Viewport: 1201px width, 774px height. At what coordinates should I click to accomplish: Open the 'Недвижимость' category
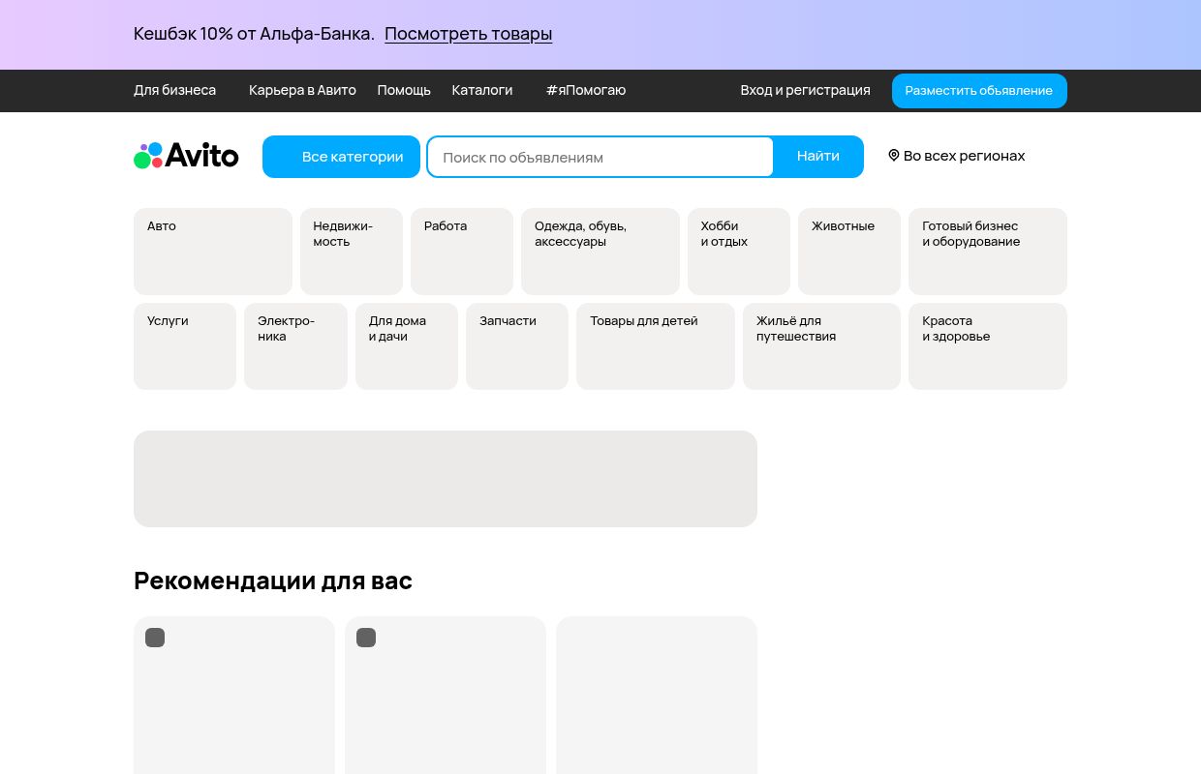(x=351, y=251)
